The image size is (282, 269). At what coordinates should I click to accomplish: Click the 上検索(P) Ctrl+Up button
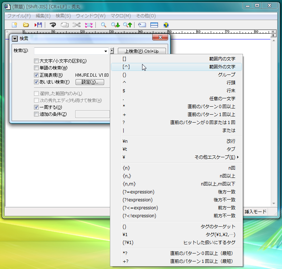tap(142, 51)
